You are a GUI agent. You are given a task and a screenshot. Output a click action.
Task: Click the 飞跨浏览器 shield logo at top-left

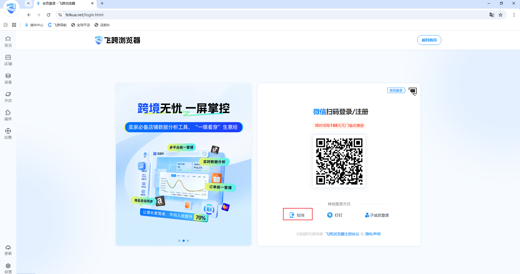[11, 8]
